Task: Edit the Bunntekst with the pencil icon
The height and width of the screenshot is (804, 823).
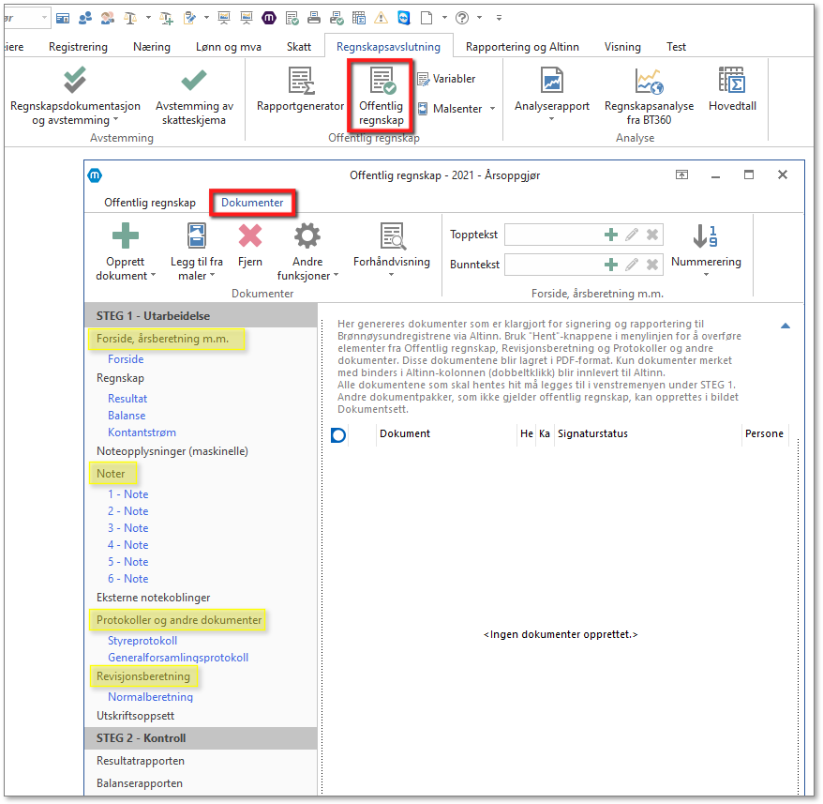Action: pyautogui.click(x=632, y=265)
